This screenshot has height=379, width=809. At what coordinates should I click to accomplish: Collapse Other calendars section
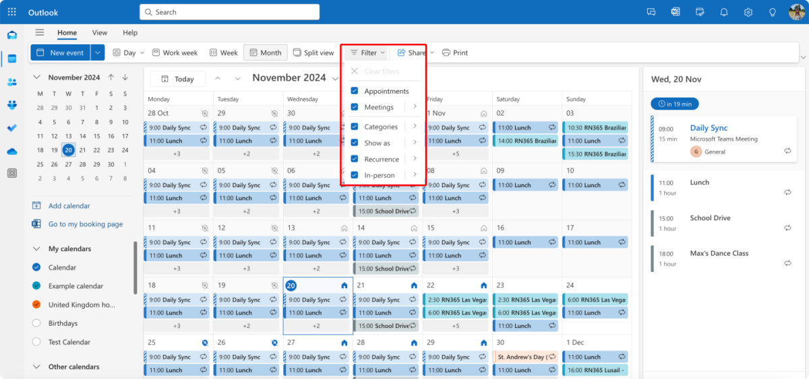pos(36,367)
